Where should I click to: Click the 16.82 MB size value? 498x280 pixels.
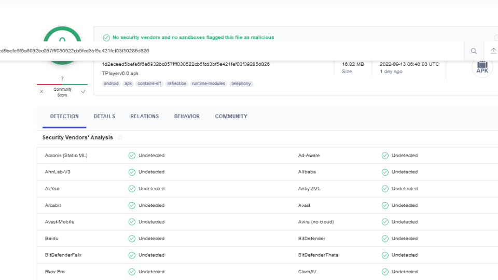coord(353,64)
